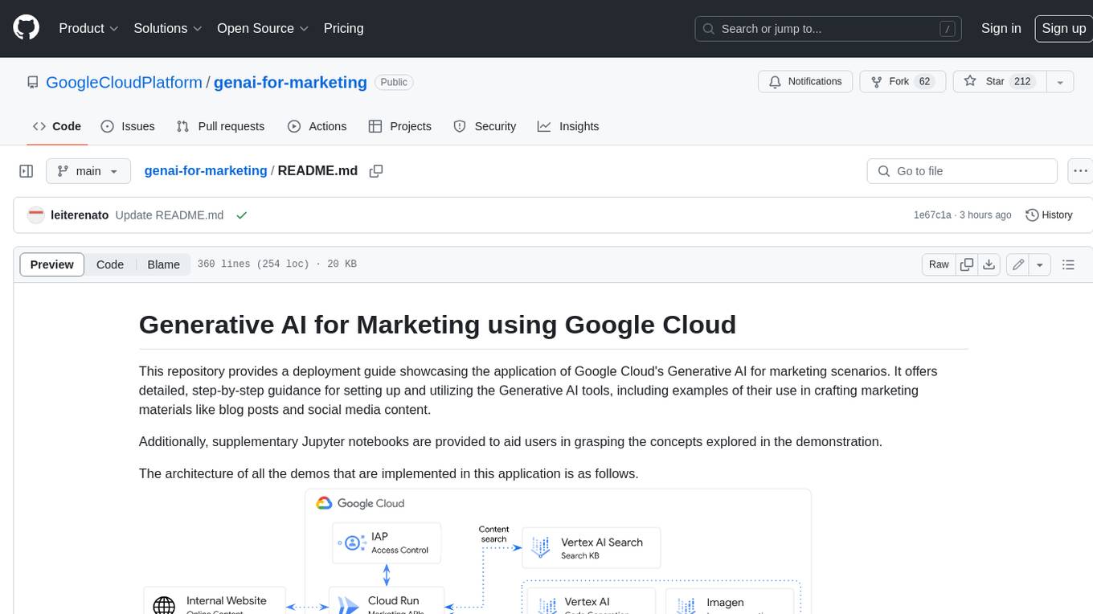Switch to the Issues tab
Screen dimensions: 1093x614
click(128, 126)
